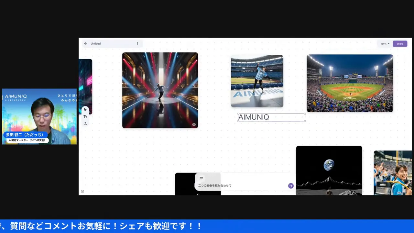Screen dimensions: 414x233
Task: Select the AIMUNIQ text box
Action: coord(271,117)
